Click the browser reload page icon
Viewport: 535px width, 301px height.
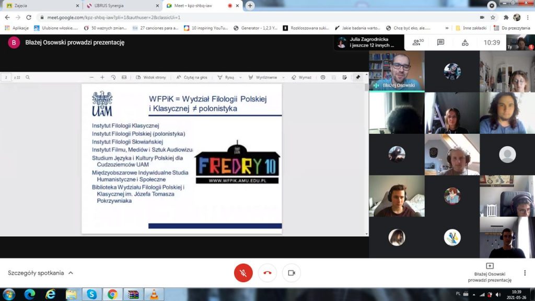pos(29,17)
